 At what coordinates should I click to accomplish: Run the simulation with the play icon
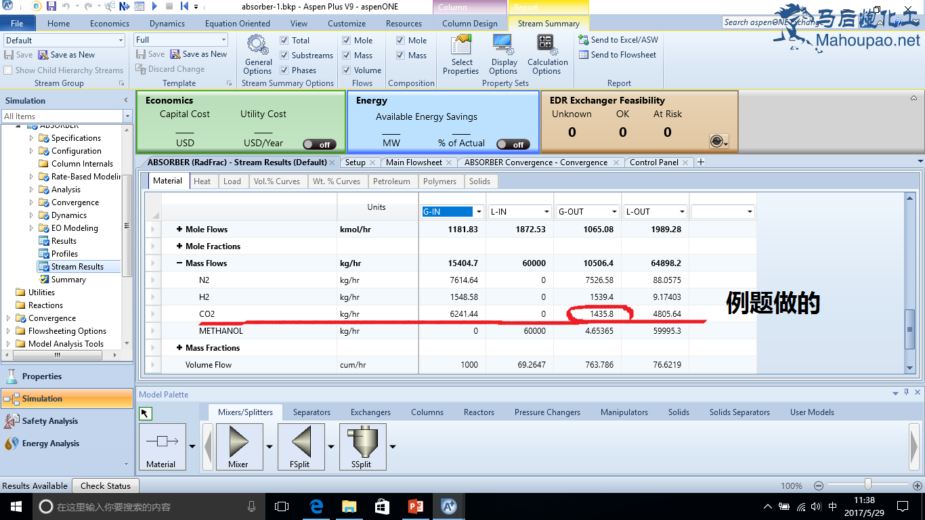[x=154, y=7]
